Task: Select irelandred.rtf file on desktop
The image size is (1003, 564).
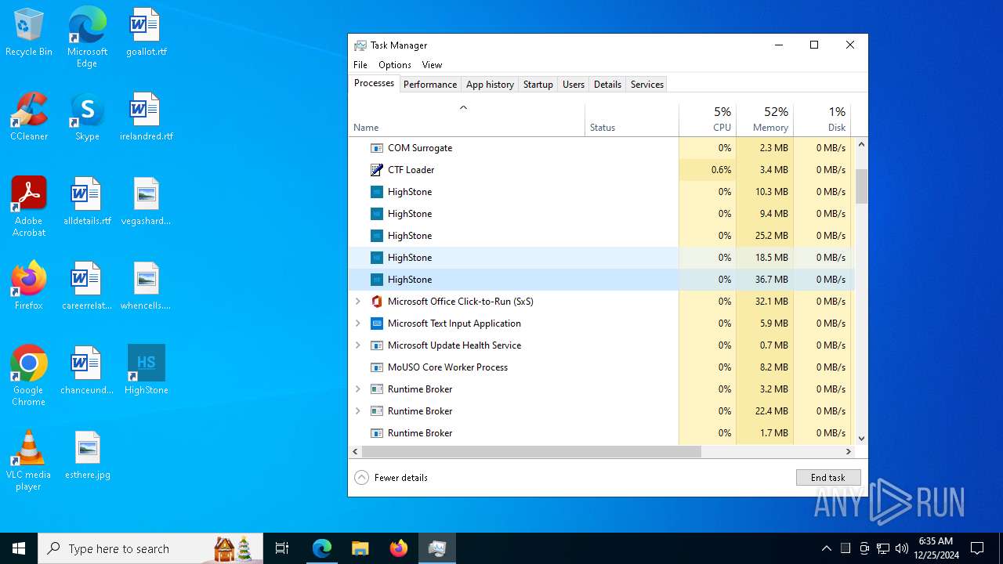Action: coord(147,117)
